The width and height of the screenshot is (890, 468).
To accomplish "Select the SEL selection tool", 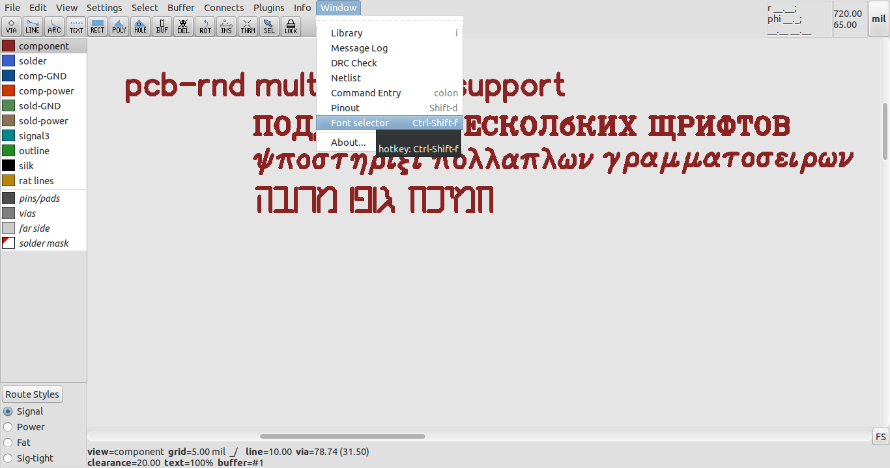I will (269, 26).
